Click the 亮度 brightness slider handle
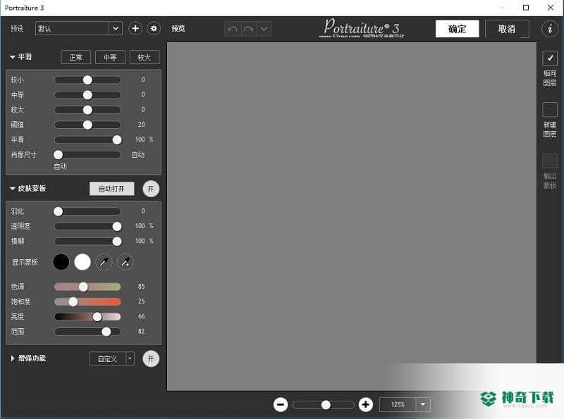 point(97,317)
